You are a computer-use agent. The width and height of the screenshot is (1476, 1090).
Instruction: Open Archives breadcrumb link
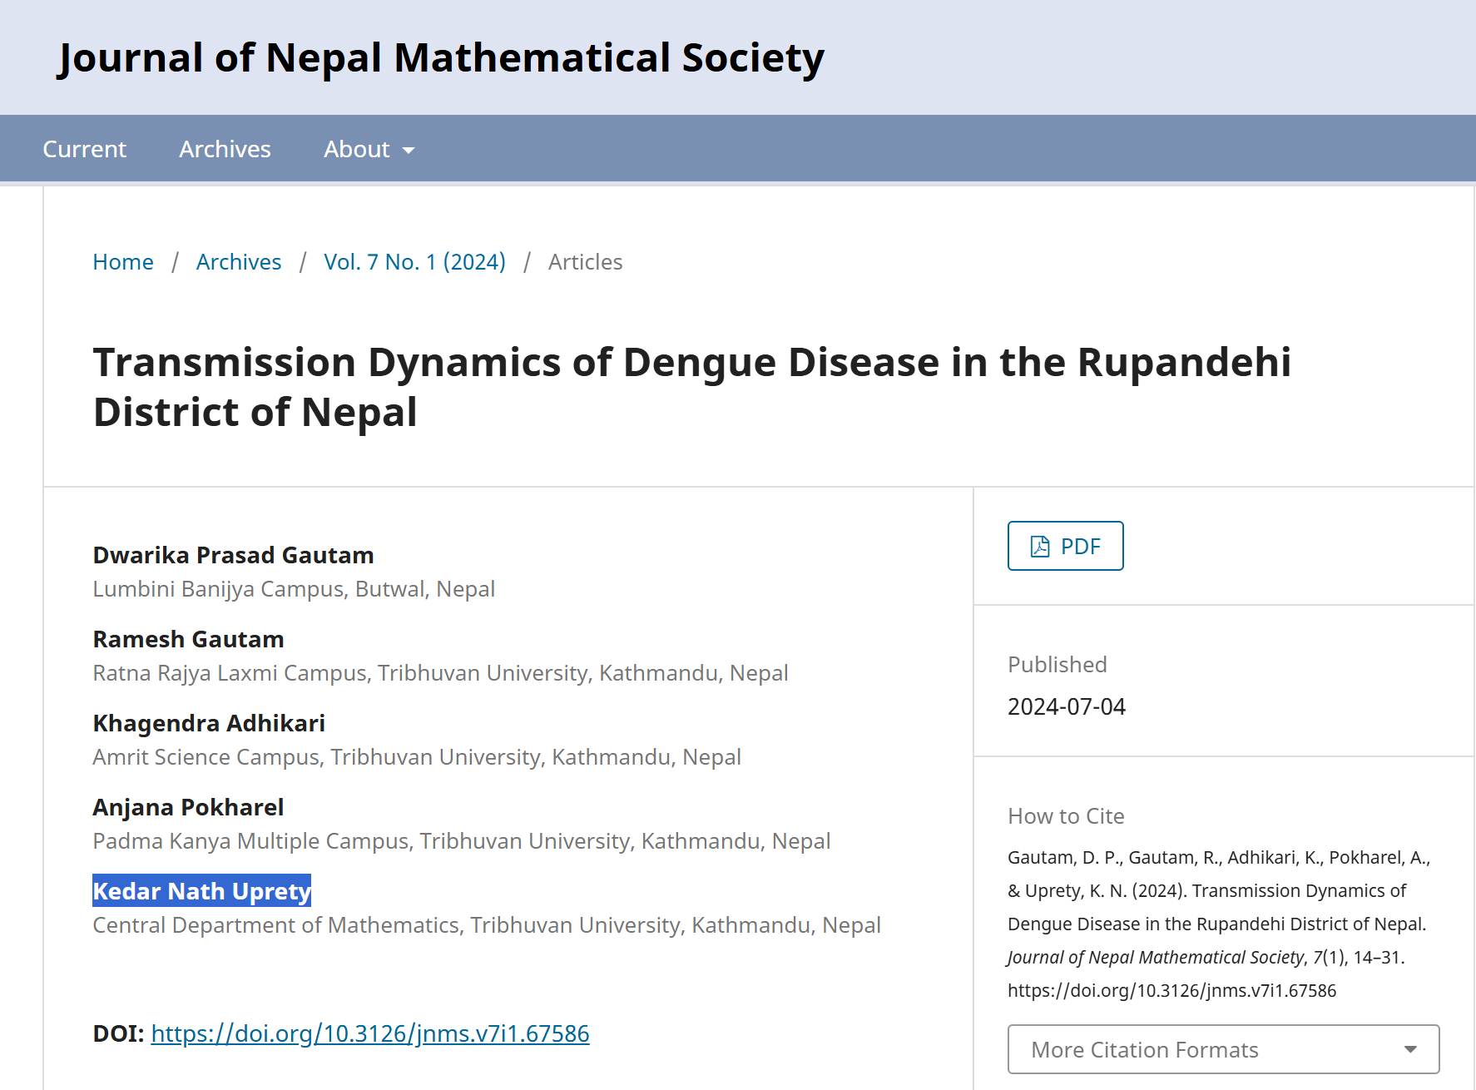click(x=239, y=262)
